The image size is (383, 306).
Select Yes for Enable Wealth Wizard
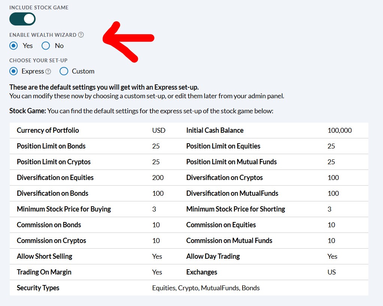[x=14, y=46]
